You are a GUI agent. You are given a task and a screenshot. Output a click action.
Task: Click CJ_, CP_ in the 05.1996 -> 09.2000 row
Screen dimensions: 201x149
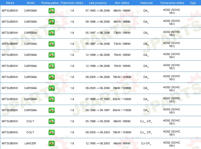click(x=146, y=121)
